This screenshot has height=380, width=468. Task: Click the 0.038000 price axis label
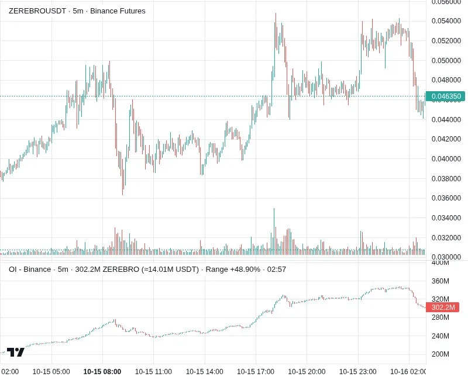click(x=446, y=179)
